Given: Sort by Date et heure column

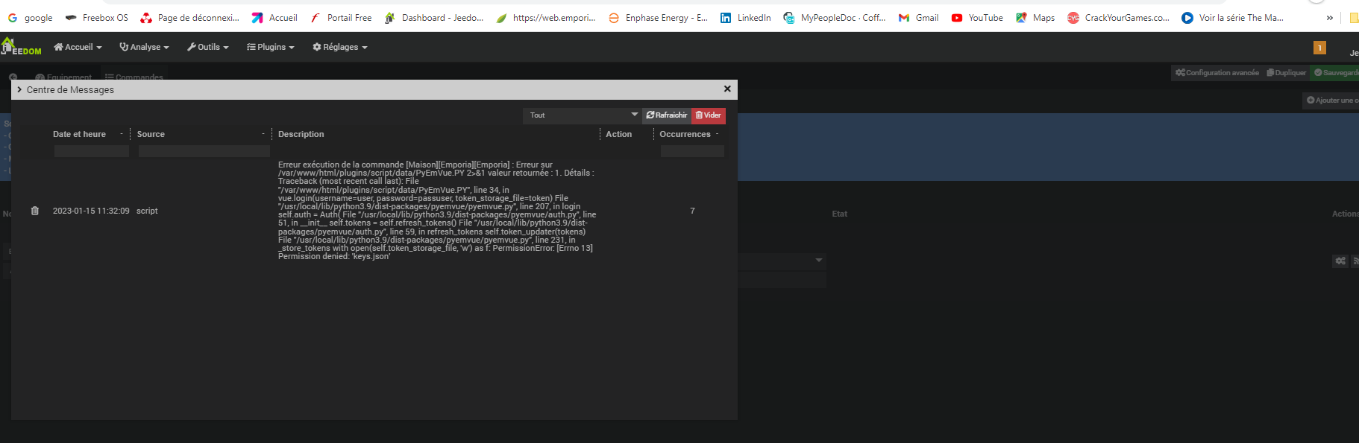Looking at the screenshot, I should [80, 134].
